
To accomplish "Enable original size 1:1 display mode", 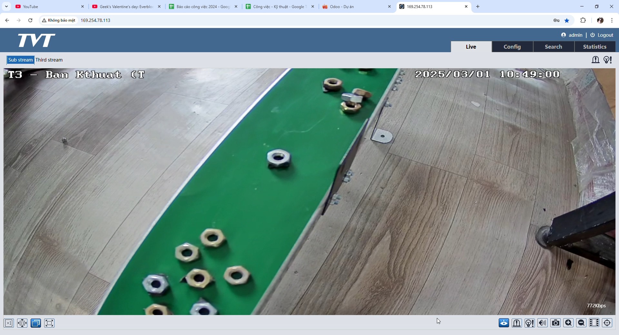I will 22,323.
